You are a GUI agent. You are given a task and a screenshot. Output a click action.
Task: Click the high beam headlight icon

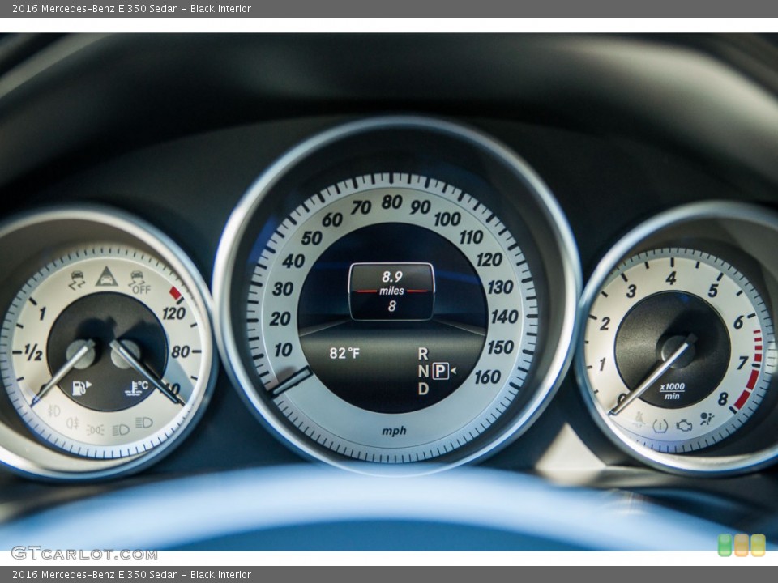point(144,423)
